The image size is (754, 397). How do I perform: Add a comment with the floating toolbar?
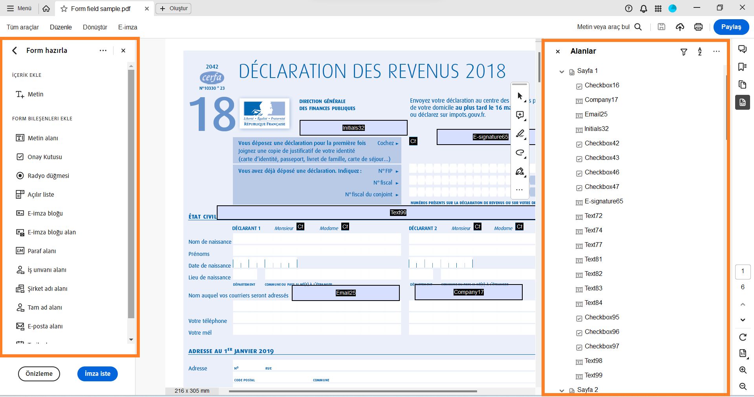point(520,115)
